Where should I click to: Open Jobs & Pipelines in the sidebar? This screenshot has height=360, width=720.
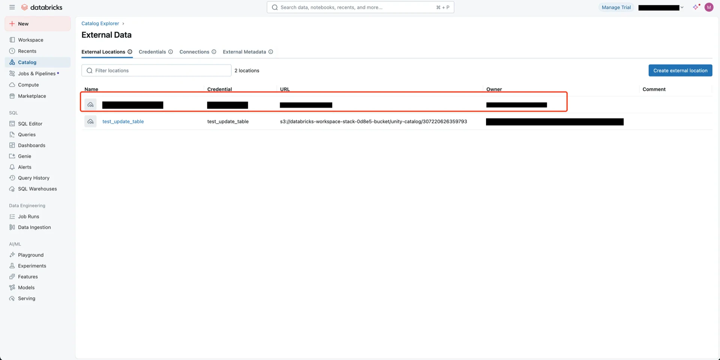(37, 73)
